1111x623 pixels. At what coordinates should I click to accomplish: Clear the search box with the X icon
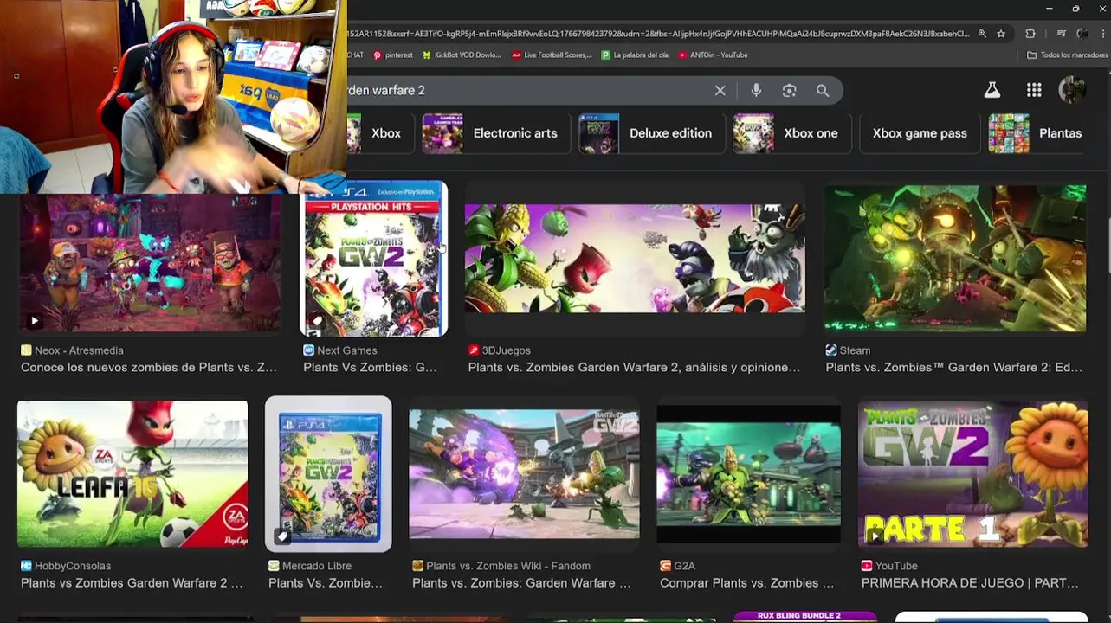(x=720, y=90)
